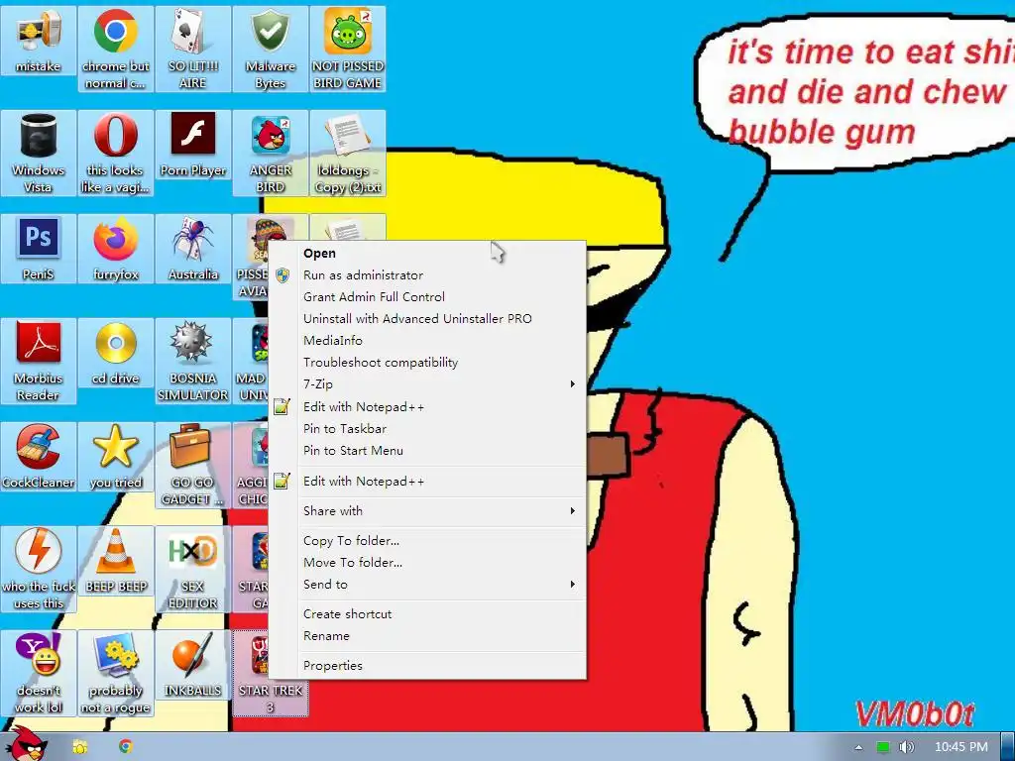Open the taskbar folder explorer icon
The width and height of the screenshot is (1015, 761).
pos(79,747)
